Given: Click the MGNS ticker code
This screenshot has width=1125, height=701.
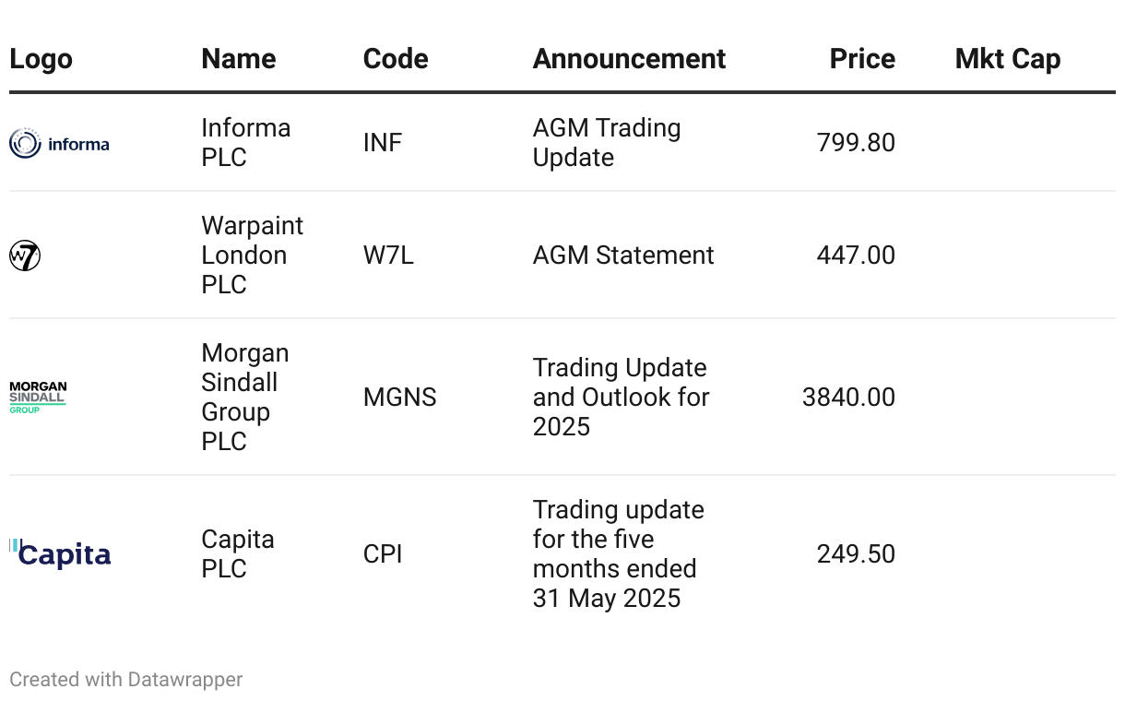Looking at the screenshot, I should (399, 398).
